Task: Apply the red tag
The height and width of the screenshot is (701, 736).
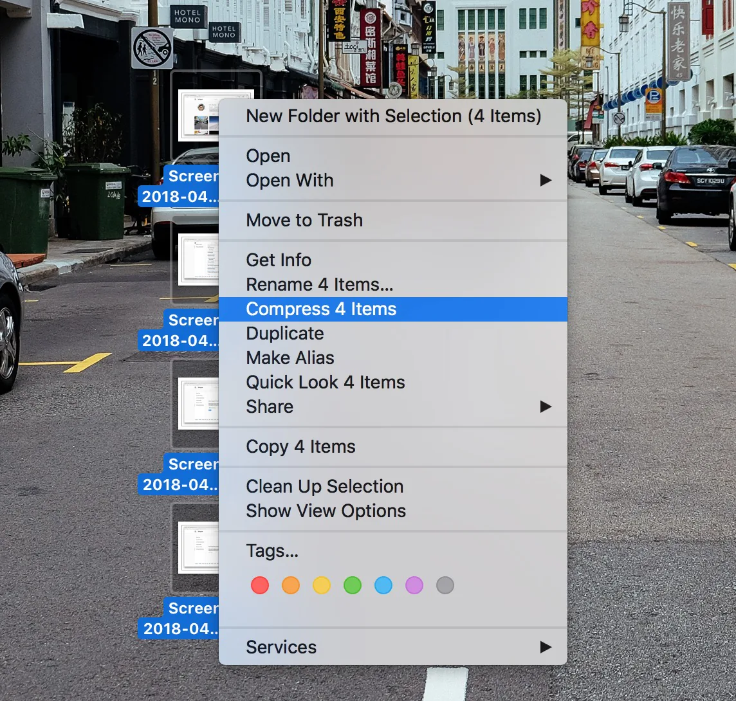Action: [x=260, y=585]
